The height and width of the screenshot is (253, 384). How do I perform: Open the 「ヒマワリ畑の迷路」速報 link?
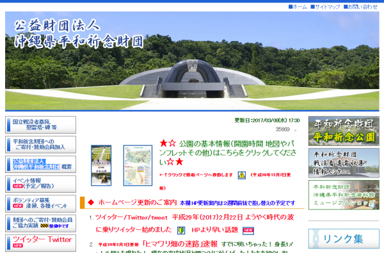pos(180,244)
